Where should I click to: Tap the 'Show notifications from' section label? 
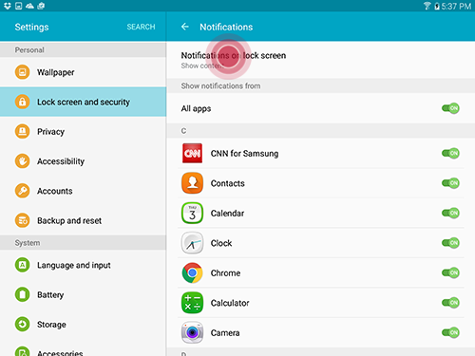click(220, 85)
